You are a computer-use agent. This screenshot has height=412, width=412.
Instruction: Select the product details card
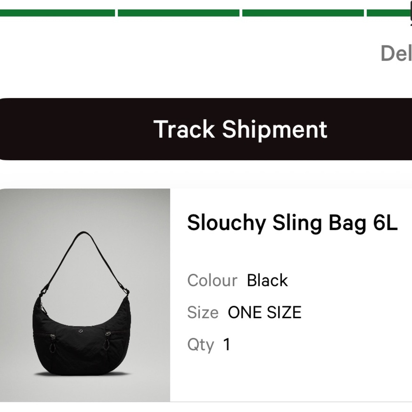pyautogui.click(x=206, y=297)
